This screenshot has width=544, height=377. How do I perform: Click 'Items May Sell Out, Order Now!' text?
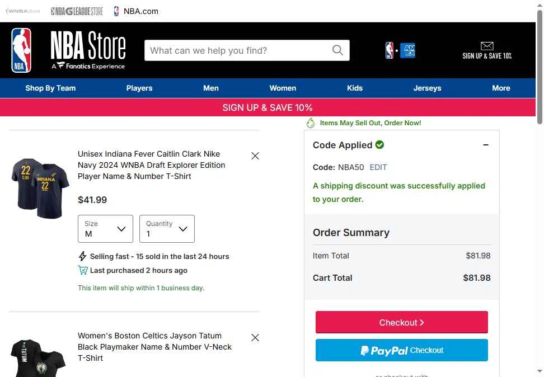(x=371, y=122)
